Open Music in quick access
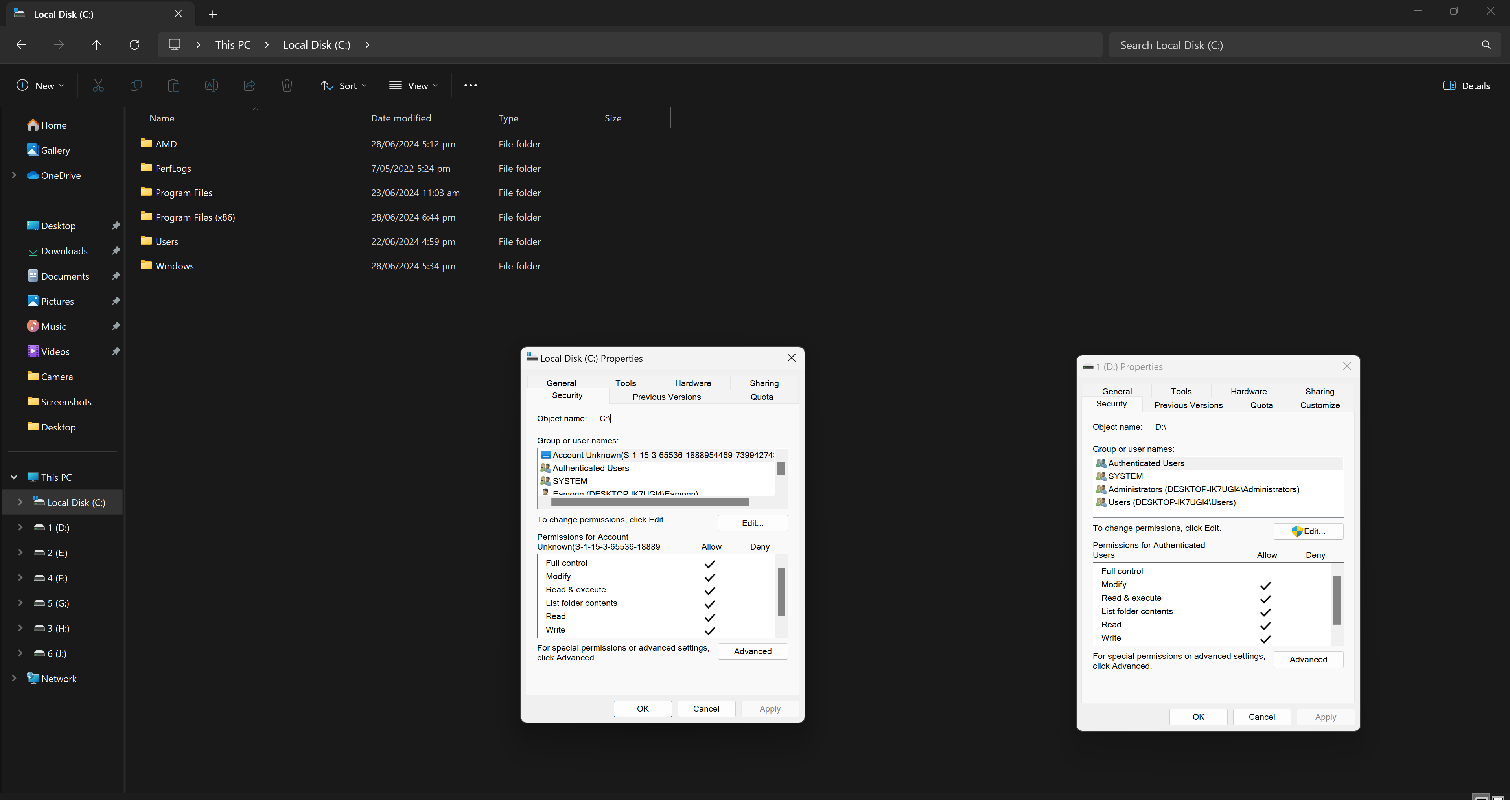This screenshot has width=1510, height=800. click(x=46, y=326)
